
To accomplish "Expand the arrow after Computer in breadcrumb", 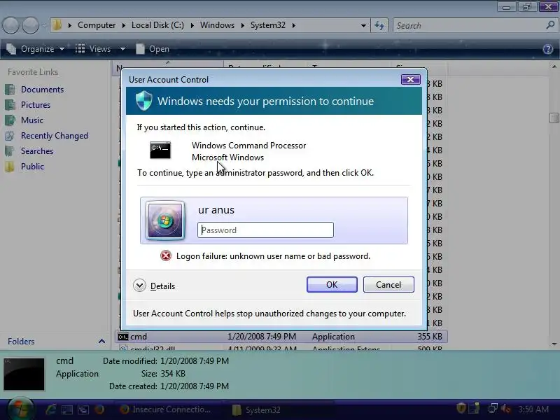I will [x=124, y=25].
